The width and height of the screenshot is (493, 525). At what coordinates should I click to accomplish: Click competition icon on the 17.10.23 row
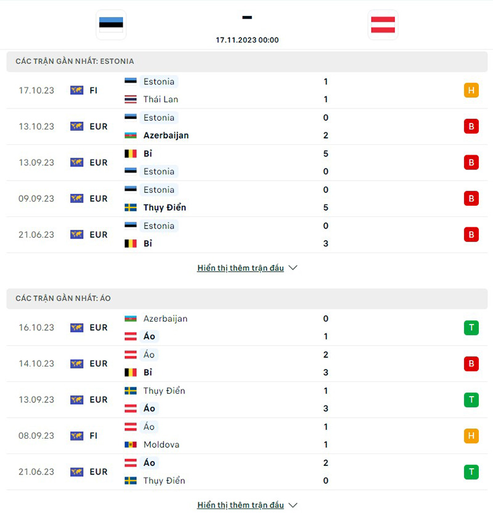[76, 91]
